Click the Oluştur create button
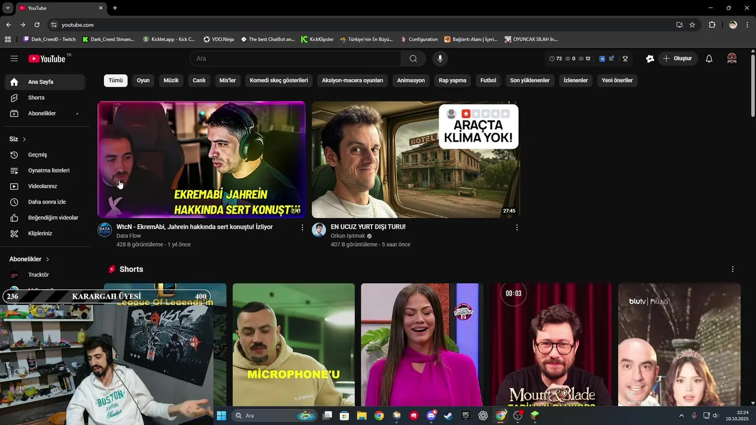This screenshot has height=425, width=756. tap(677, 58)
